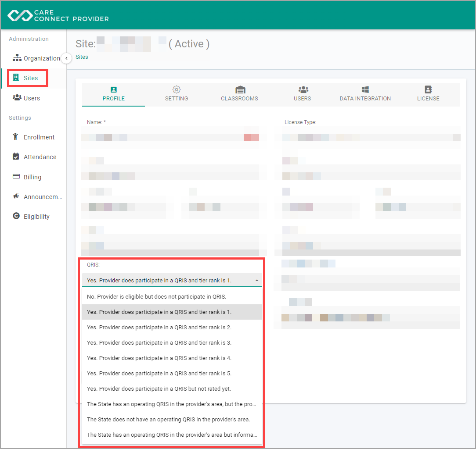Click the Sites building icon

[16, 78]
